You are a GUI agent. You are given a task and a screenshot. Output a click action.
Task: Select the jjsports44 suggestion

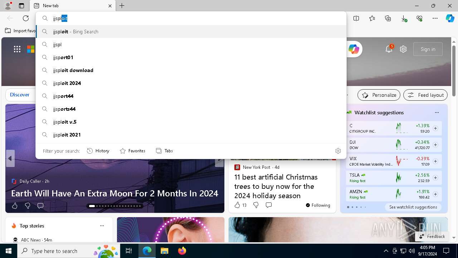coord(191,109)
